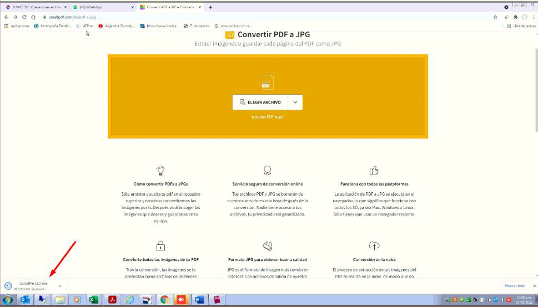This screenshot has height=307, width=538.
Task: Click Mostrar todo in the downloads bar
Action: click(514, 286)
